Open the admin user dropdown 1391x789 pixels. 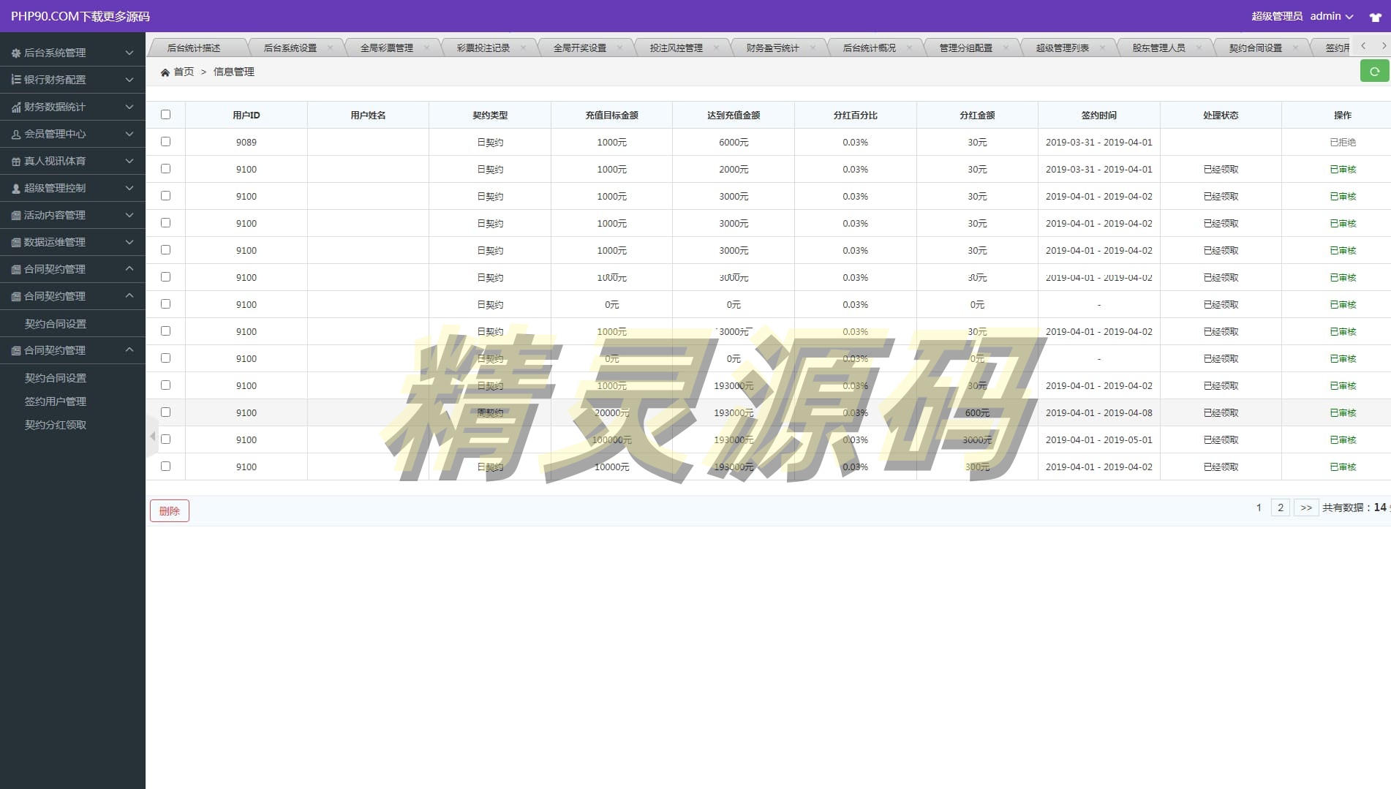[x=1331, y=16]
